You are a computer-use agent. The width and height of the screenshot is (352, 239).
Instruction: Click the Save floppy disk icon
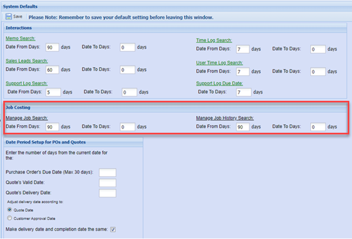tap(9, 16)
